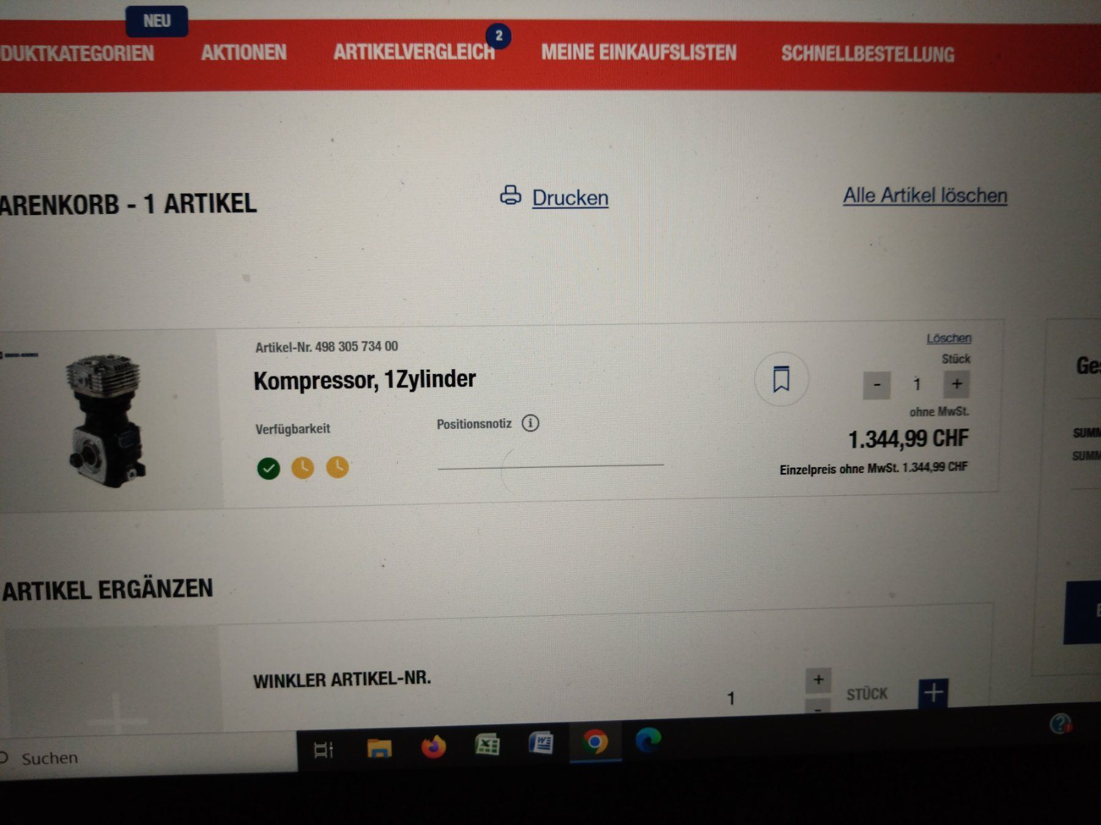Click the first orange clock availability icon
Screen dimensions: 1101x825
click(303, 468)
